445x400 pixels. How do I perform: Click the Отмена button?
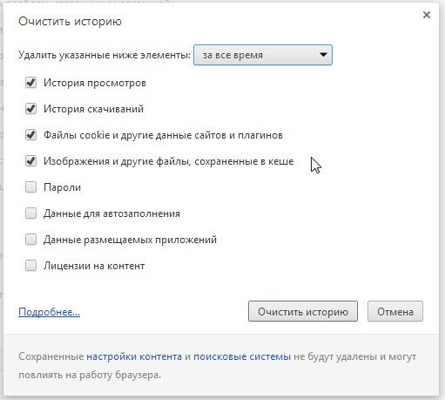pyautogui.click(x=395, y=311)
